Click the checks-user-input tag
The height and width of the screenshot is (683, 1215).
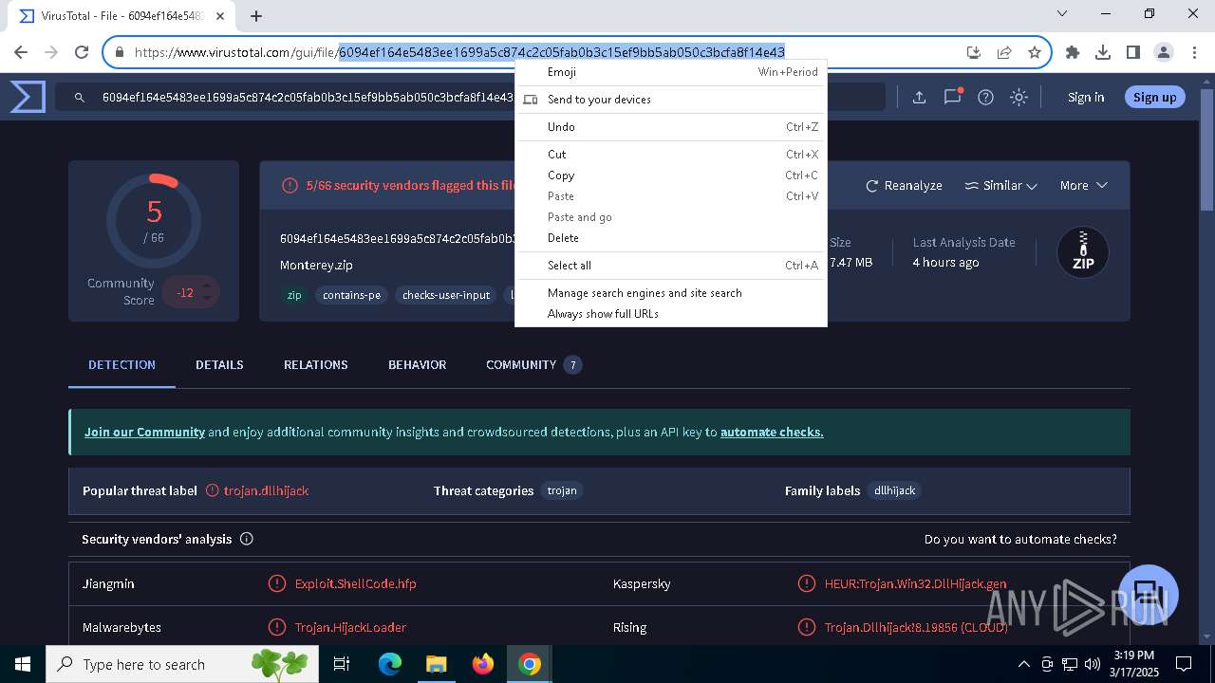point(446,295)
